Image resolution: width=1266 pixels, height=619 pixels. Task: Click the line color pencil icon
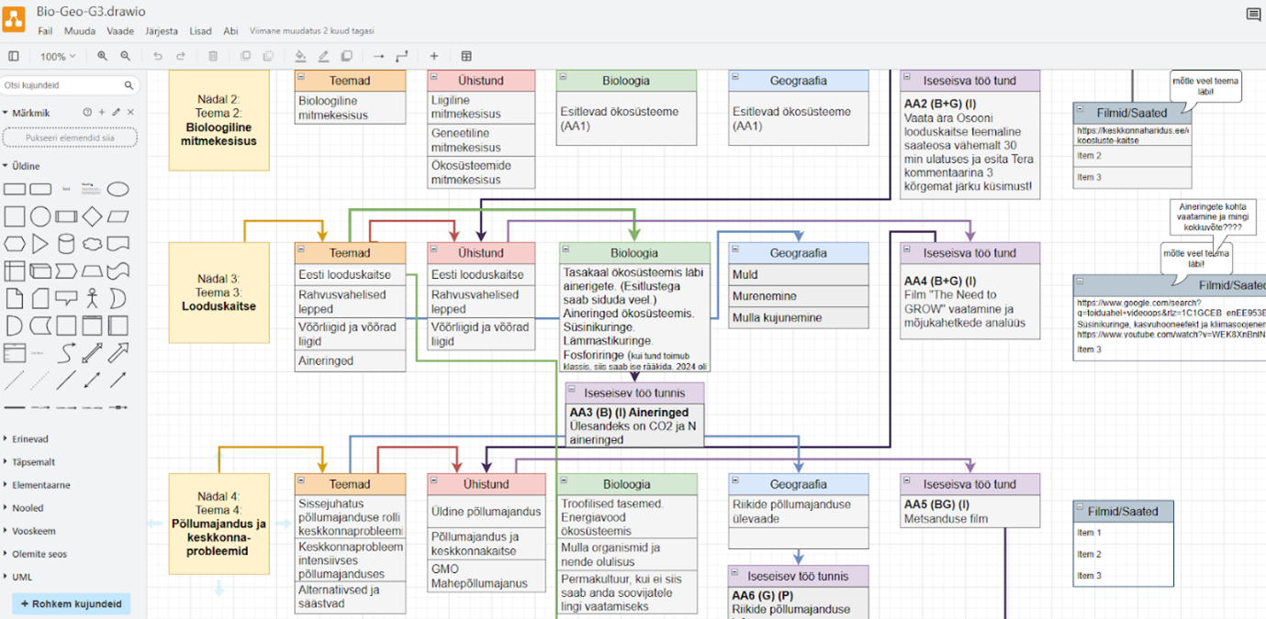[x=323, y=57]
